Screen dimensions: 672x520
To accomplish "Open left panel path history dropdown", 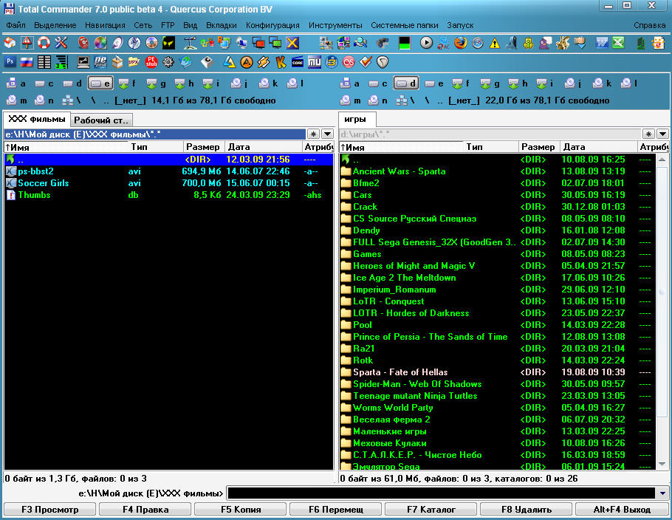I will tap(327, 134).
